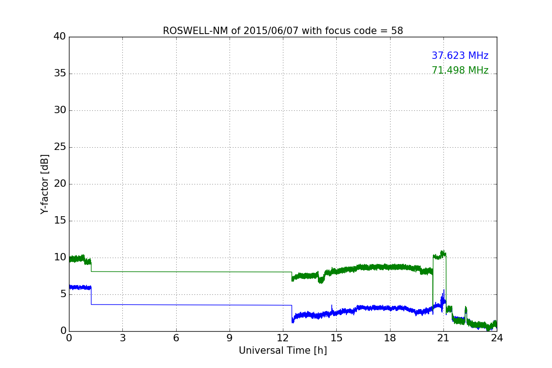The width and height of the screenshot is (552, 368).
Task: Click x-axis tick label 6
Action: (176, 338)
